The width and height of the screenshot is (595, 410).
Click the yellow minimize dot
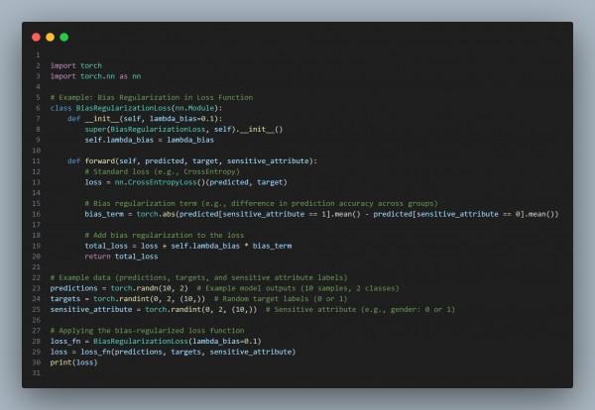[x=51, y=37]
